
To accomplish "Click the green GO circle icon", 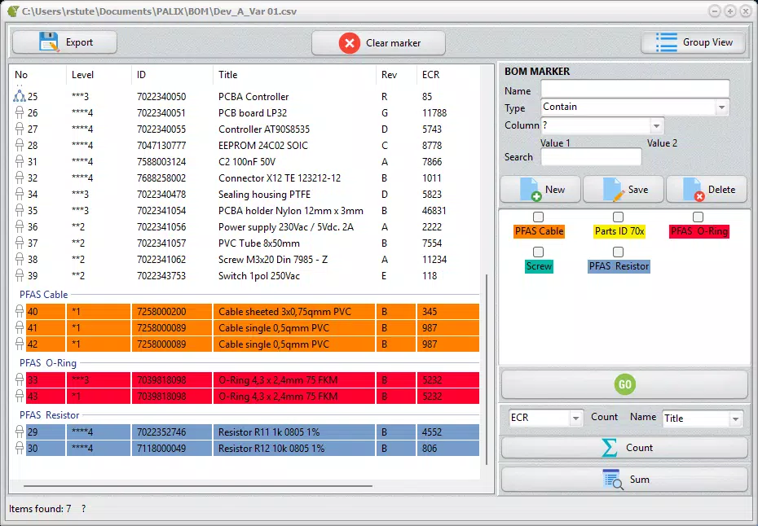I will [624, 384].
